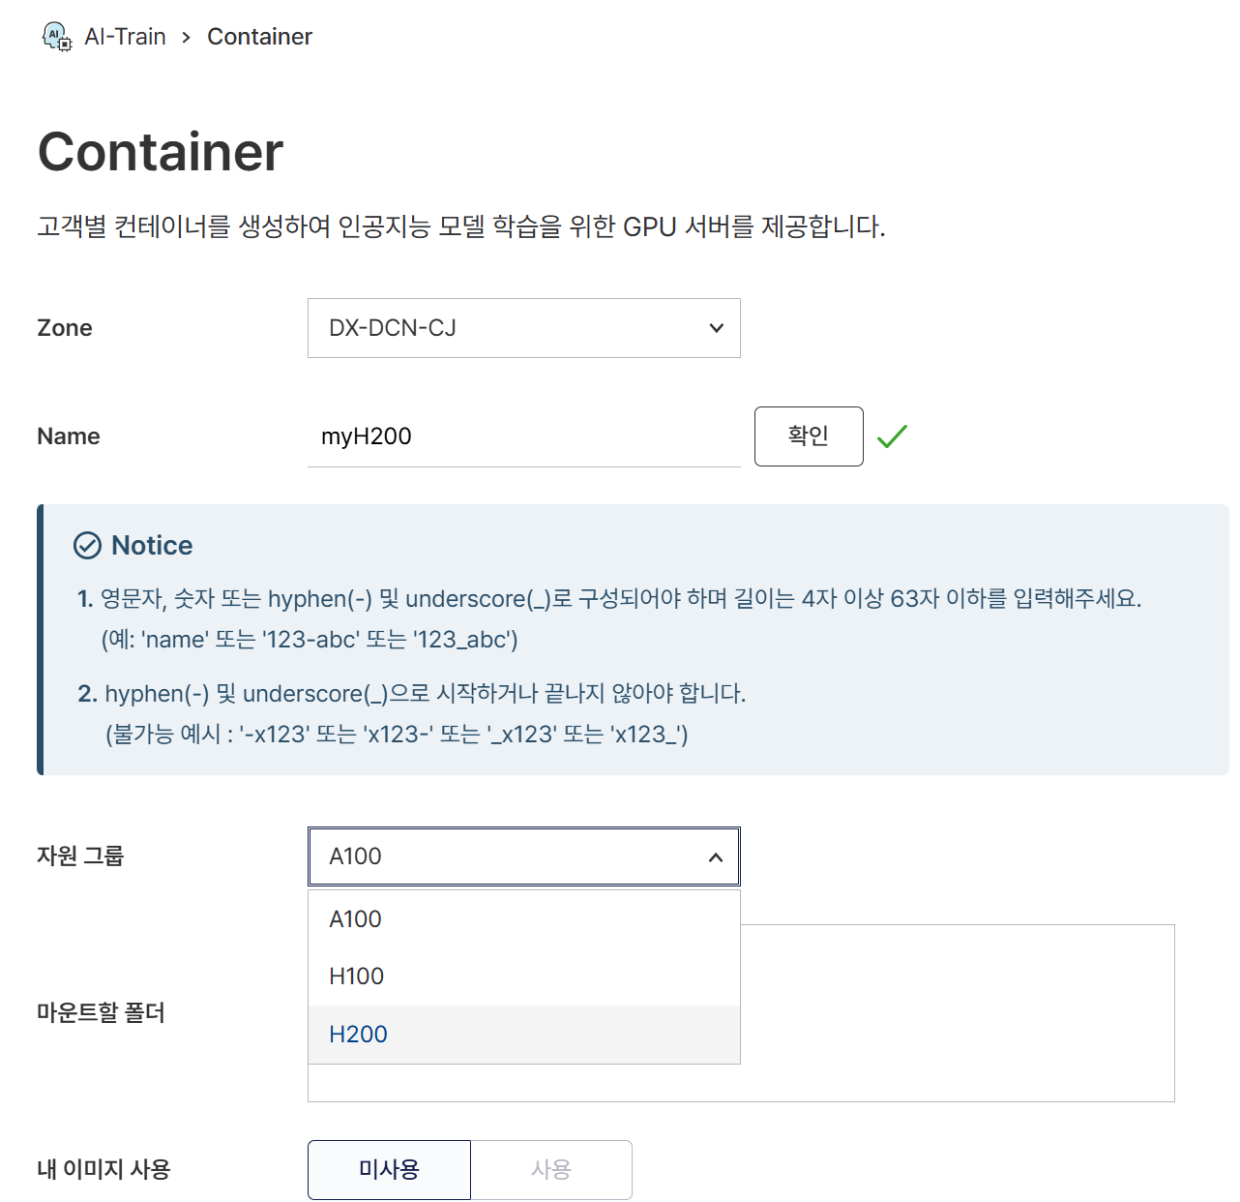This screenshot has height=1202, width=1240.
Task: Open the Zone selection dropdown
Action: tap(523, 328)
